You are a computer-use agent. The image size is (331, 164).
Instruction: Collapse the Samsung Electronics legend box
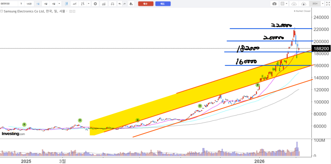click(x=2, y=11)
